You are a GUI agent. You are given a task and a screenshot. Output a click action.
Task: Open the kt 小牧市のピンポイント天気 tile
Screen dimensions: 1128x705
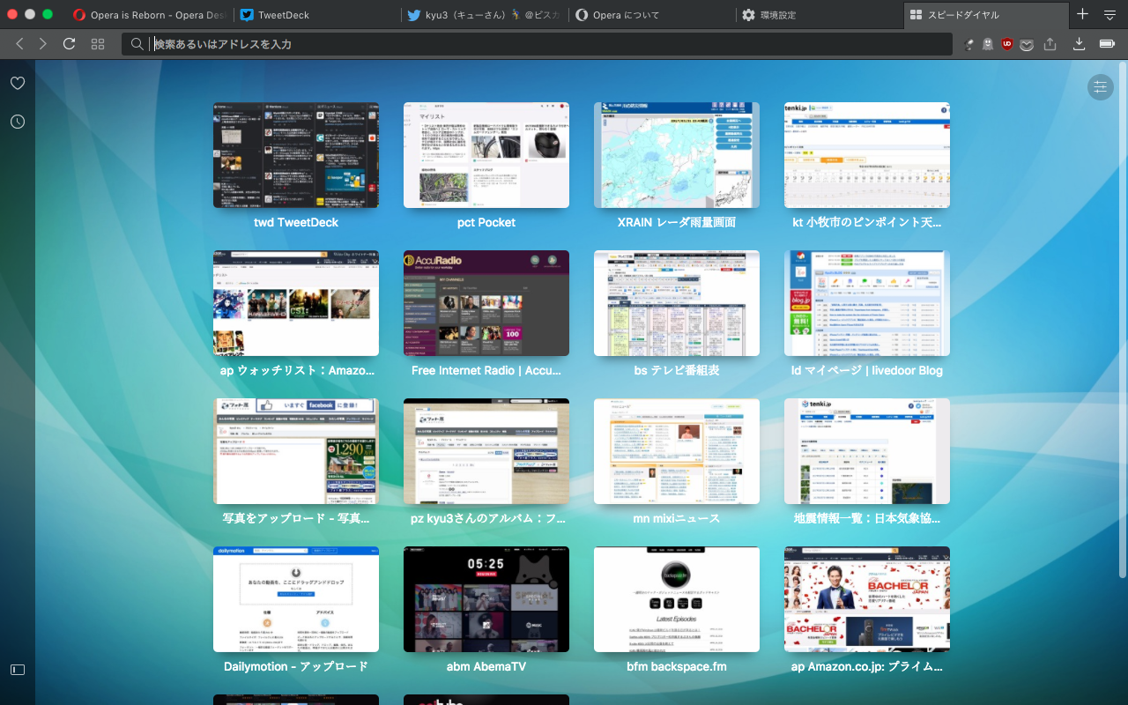point(867,155)
